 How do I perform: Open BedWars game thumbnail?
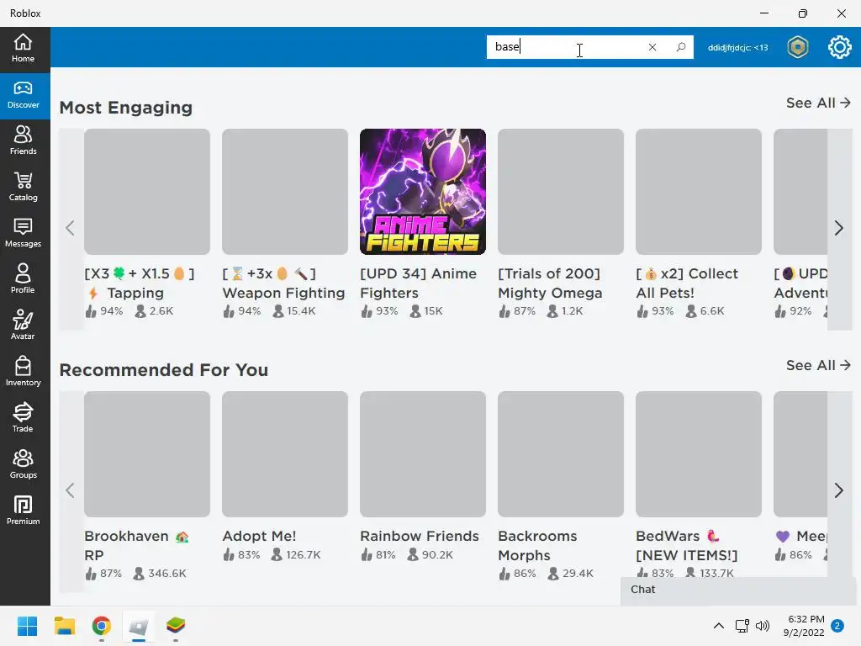[699, 454]
